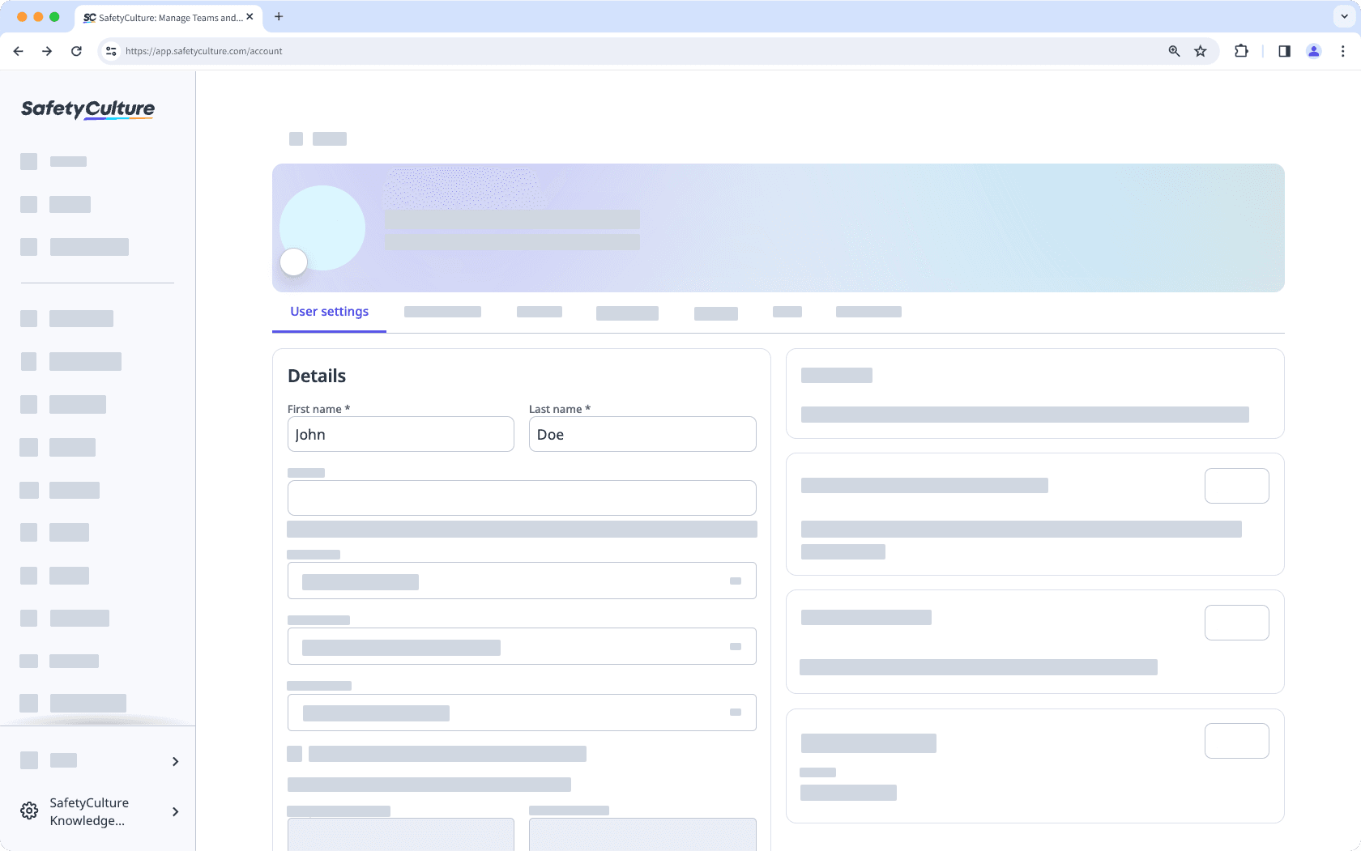
Task: Select the SafetyCulture: Manage Teams browser tab
Action: coord(162,17)
